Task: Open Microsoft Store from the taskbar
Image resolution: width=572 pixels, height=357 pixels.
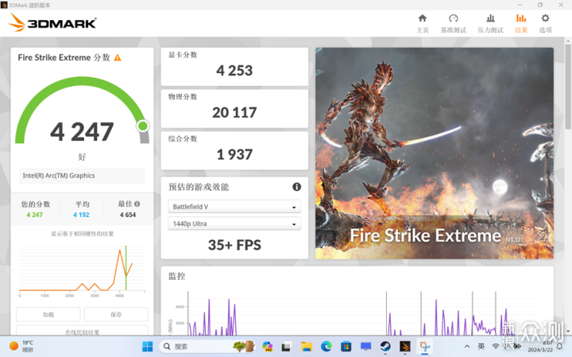Action: click(346, 347)
